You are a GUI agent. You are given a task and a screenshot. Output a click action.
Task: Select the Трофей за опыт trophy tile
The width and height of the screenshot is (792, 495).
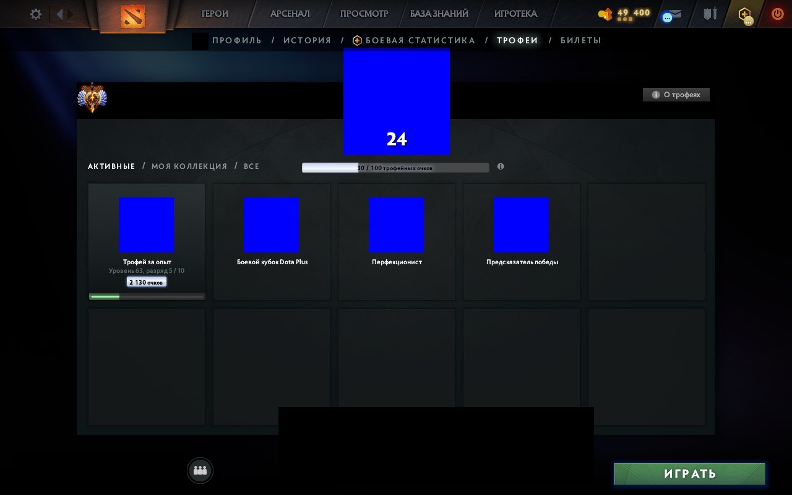pos(147,241)
